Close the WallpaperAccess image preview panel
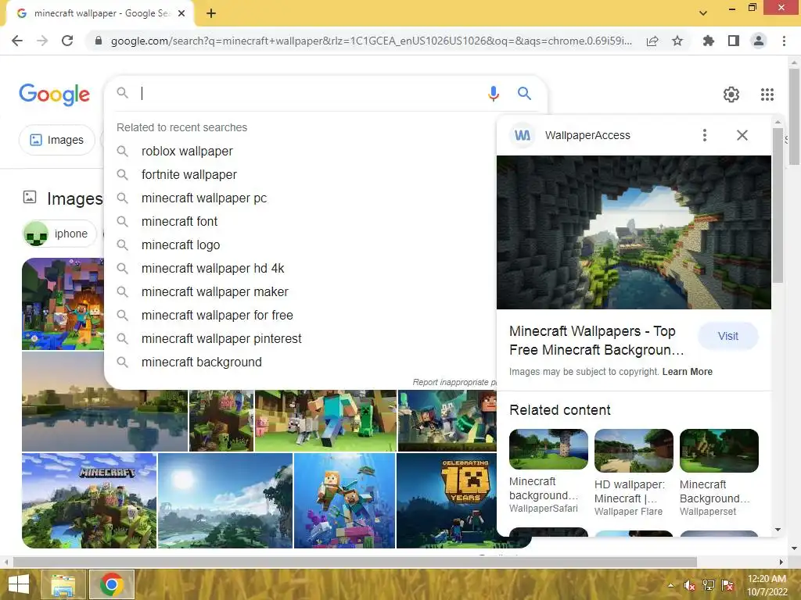Viewport: 801px width, 600px height. tap(742, 135)
